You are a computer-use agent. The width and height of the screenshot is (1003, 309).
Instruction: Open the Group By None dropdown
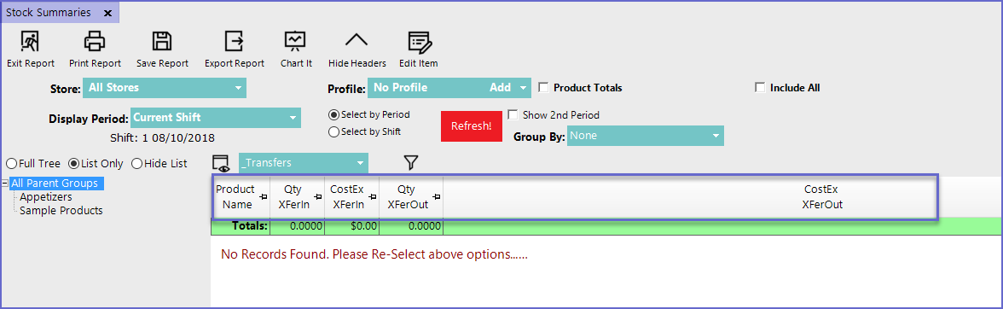pos(646,136)
